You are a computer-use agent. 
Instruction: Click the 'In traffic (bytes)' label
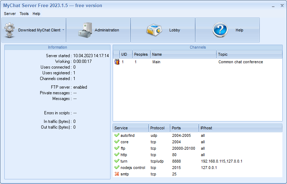pyautogui.click(x=58, y=121)
